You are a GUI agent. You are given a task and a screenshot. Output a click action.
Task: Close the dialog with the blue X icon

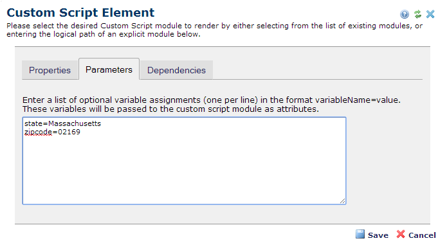pos(430,14)
